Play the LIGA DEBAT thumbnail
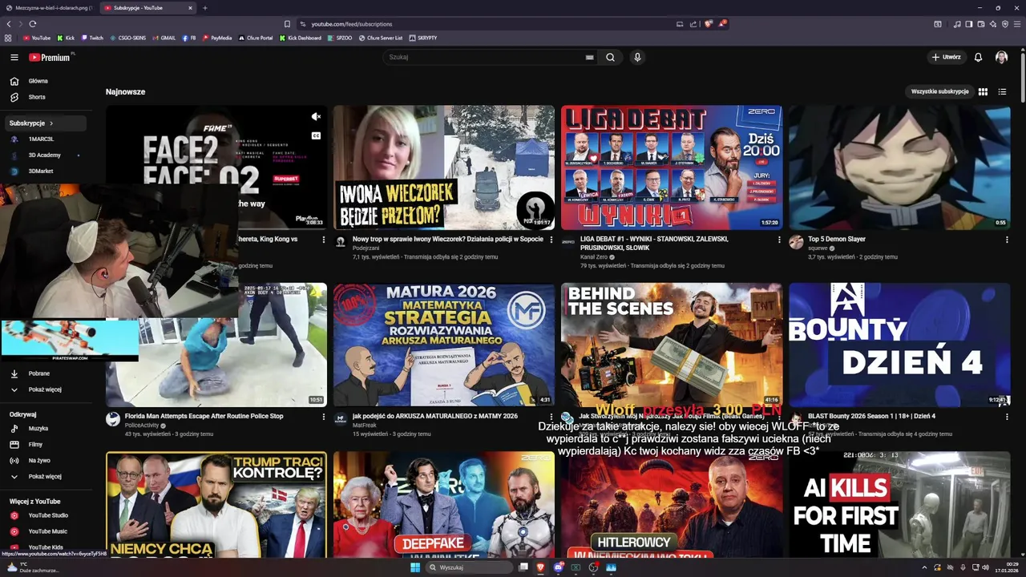The width and height of the screenshot is (1026, 577). tap(672, 167)
